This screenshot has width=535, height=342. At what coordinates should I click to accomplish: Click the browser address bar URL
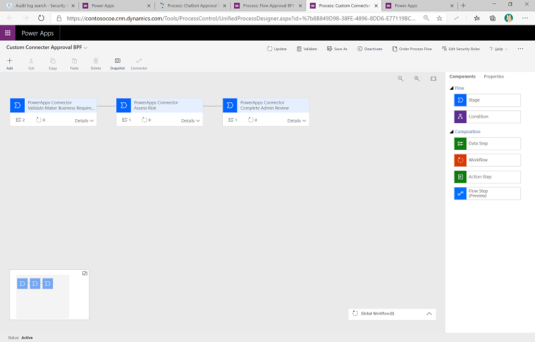click(x=241, y=18)
